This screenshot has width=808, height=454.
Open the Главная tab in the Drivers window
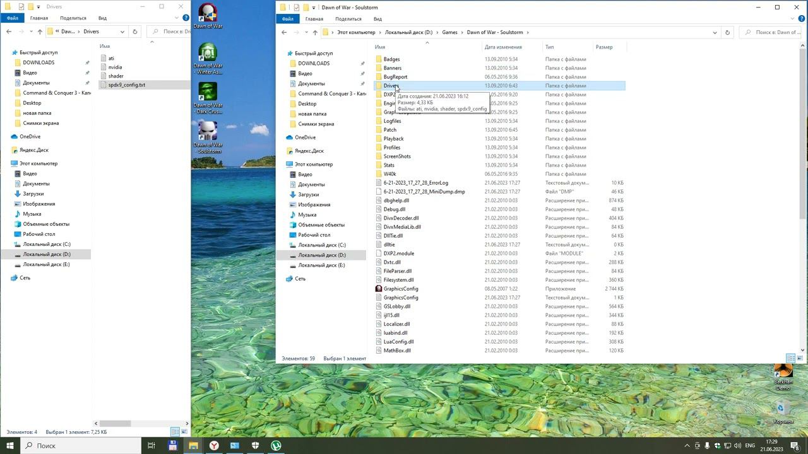point(39,18)
